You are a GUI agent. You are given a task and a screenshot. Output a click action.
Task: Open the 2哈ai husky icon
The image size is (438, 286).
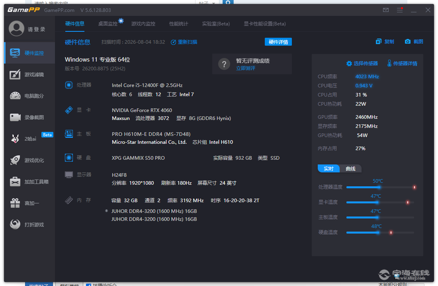(x=15, y=139)
